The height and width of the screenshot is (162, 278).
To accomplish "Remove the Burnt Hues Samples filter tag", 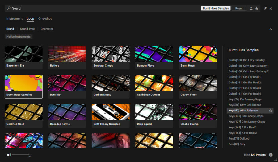I will click(216, 9).
